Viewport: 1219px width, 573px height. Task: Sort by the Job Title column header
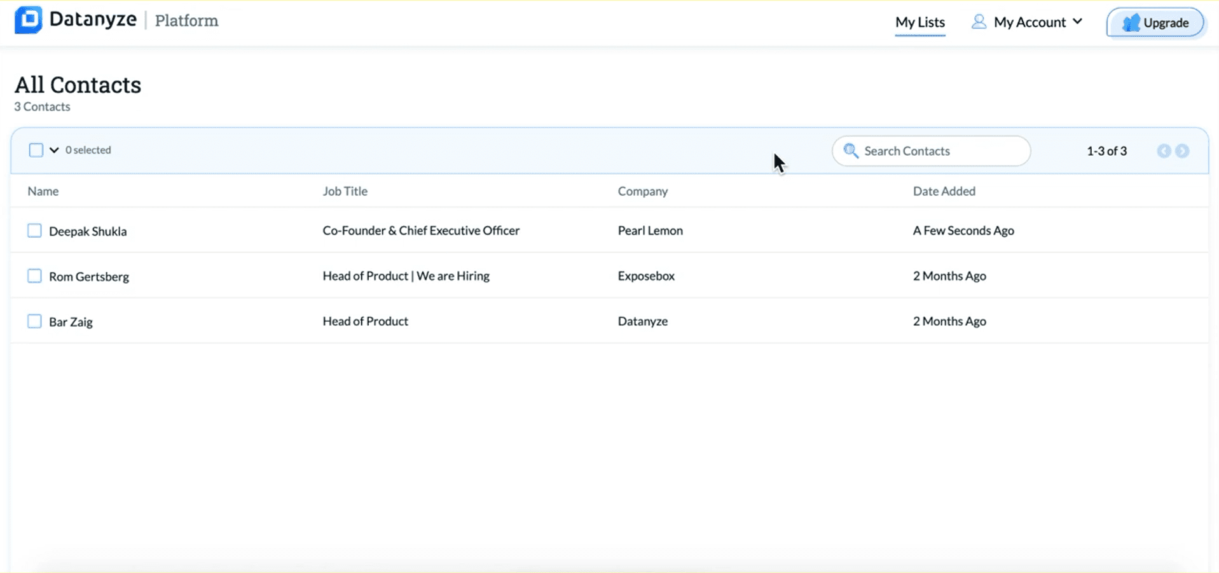click(x=345, y=191)
